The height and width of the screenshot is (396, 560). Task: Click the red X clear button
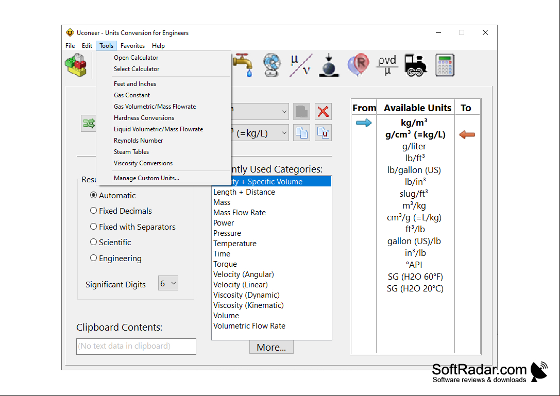323,111
